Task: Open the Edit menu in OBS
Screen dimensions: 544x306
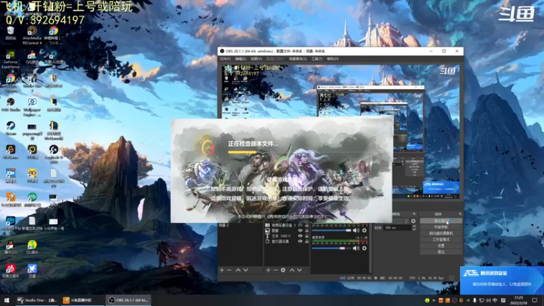Action: [241, 59]
